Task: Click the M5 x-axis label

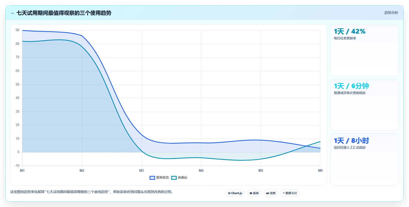Action: [261, 171]
